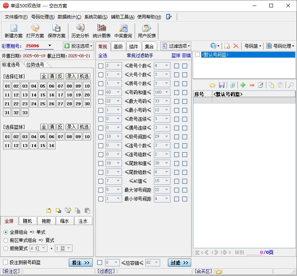Screen dimensions: 297x276
Task: Click the blue floppy disk save icon
Action: pos(222,85)
